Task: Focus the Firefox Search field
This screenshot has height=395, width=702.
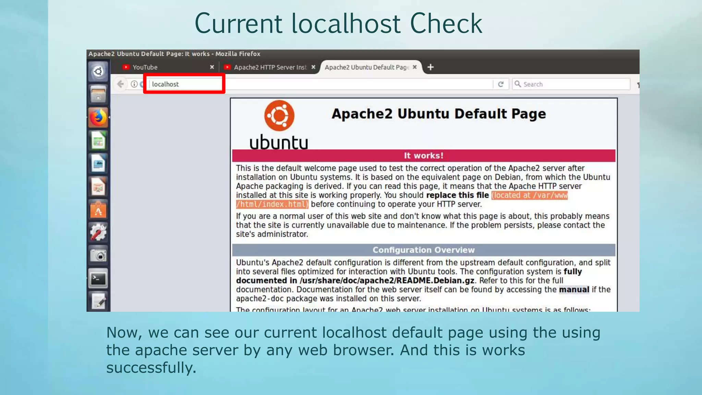Action: tap(571, 84)
